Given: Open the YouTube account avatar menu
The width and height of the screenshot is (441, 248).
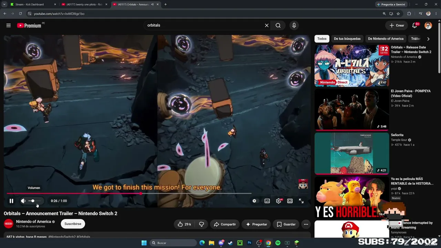Looking at the screenshot, I should click(x=428, y=25).
